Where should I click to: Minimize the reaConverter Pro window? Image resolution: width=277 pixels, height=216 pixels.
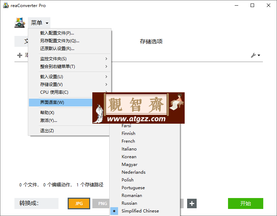tap(236, 6)
